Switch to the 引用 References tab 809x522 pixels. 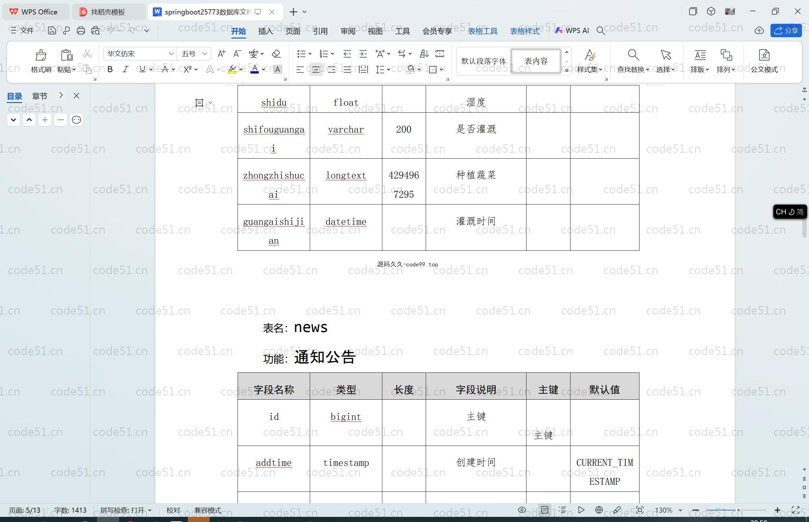(x=320, y=31)
